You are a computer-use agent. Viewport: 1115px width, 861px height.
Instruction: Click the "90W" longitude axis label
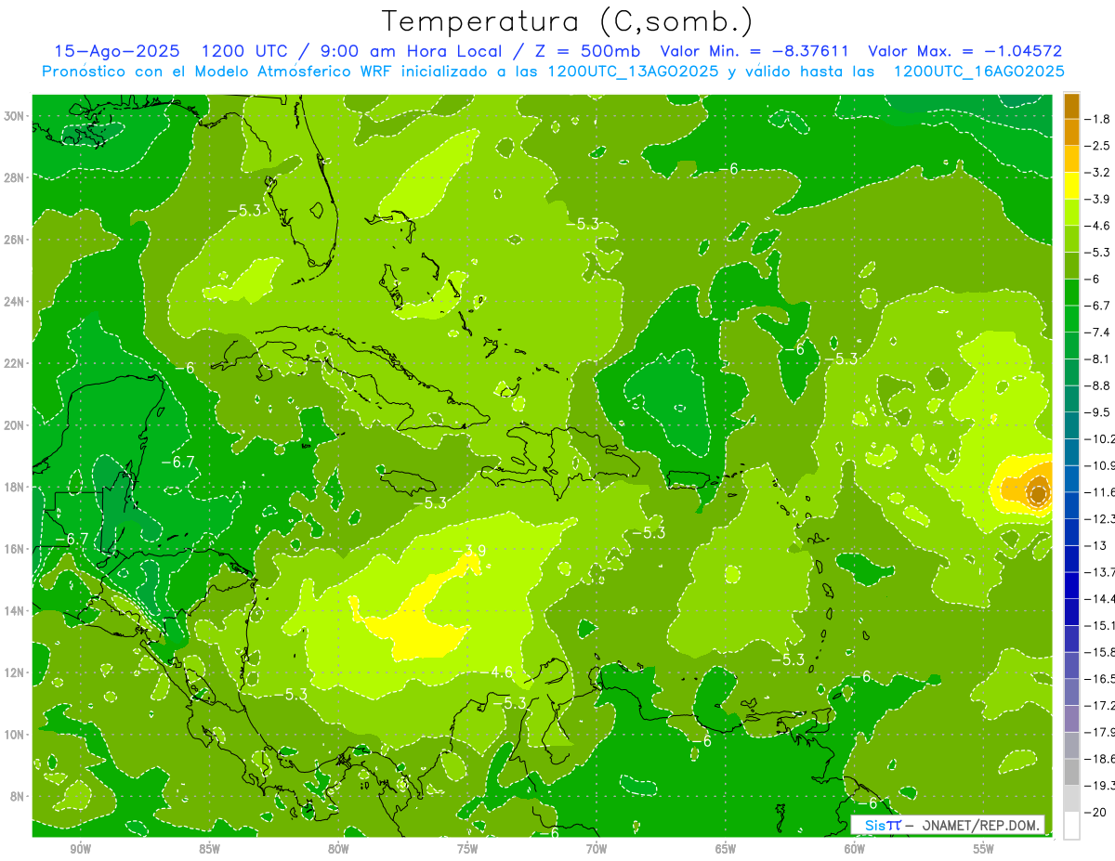(x=80, y=848)
